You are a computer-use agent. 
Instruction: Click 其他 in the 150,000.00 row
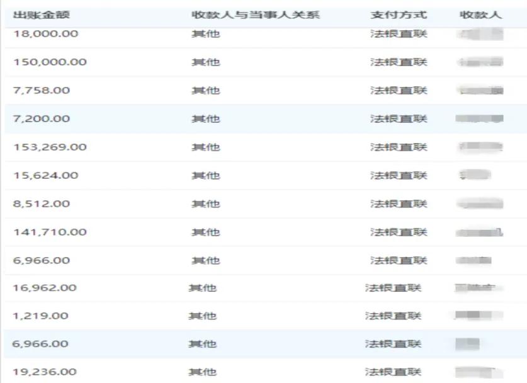(206, 62)
